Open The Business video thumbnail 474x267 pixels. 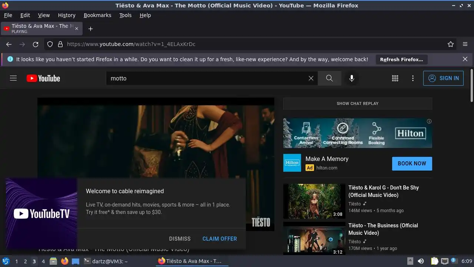(314, 238)
